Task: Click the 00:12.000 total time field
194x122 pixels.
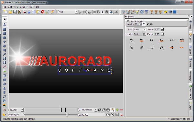Action: (x=92, y=115)
